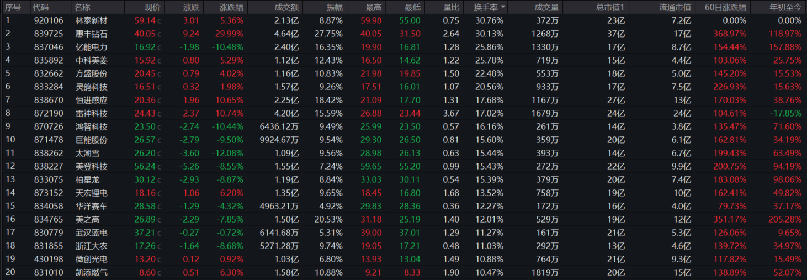Click on 恒进感应 stock name
This screenshot has width=807, height=280.
pyautogui.click(x=92, y=100)
